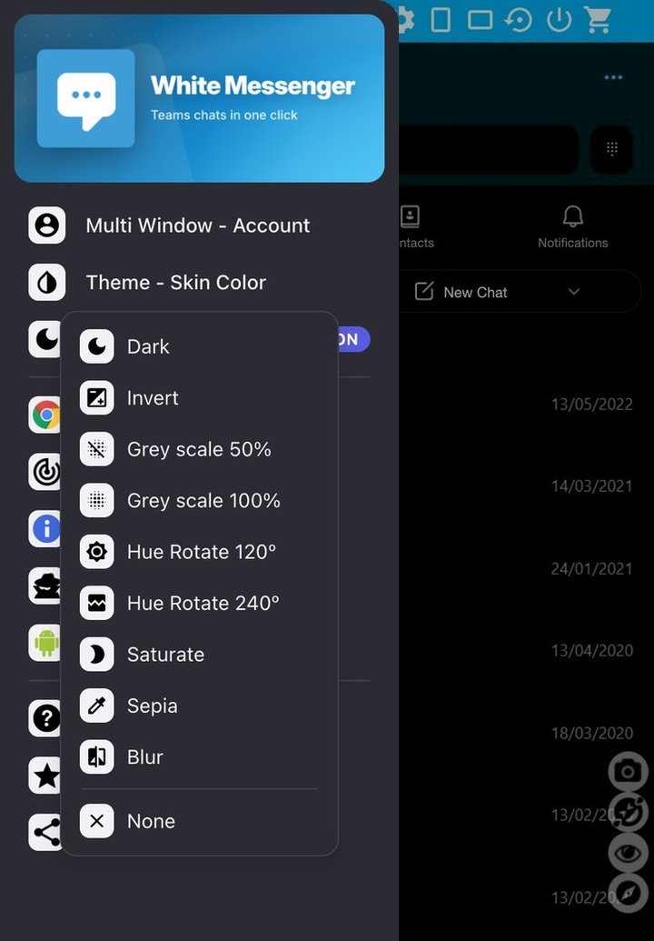This screenshot has width=654, height=941.
Task: Select the Blur filter
Action: [x=200, y=756]
